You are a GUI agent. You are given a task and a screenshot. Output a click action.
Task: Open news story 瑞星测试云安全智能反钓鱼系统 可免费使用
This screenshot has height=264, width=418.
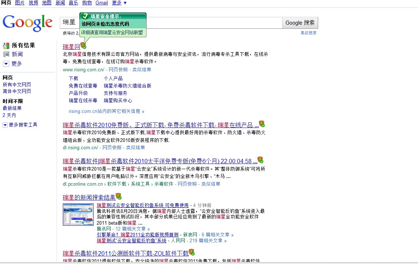[143, 205]
